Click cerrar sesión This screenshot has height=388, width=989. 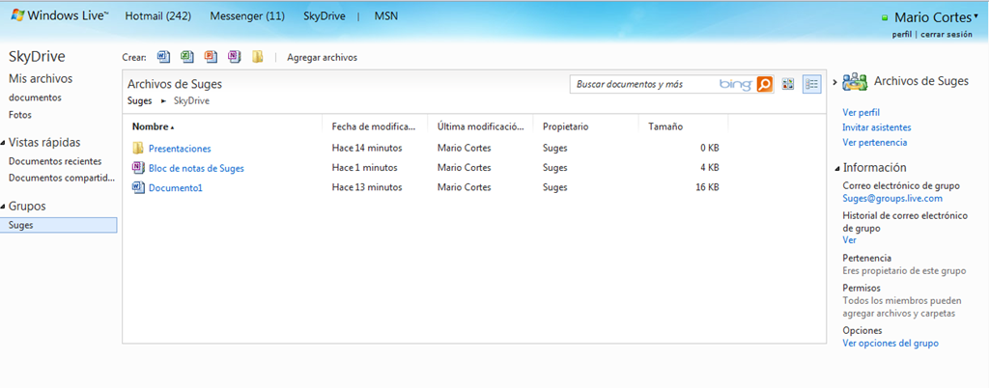pyautogui.click(x=947, y=35)
